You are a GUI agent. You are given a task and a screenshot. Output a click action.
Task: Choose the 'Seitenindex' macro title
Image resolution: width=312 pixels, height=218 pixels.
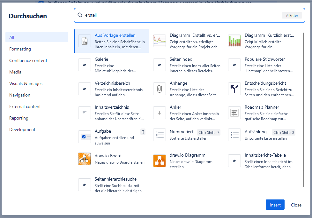pyautogui.click(x=181, y=59)
